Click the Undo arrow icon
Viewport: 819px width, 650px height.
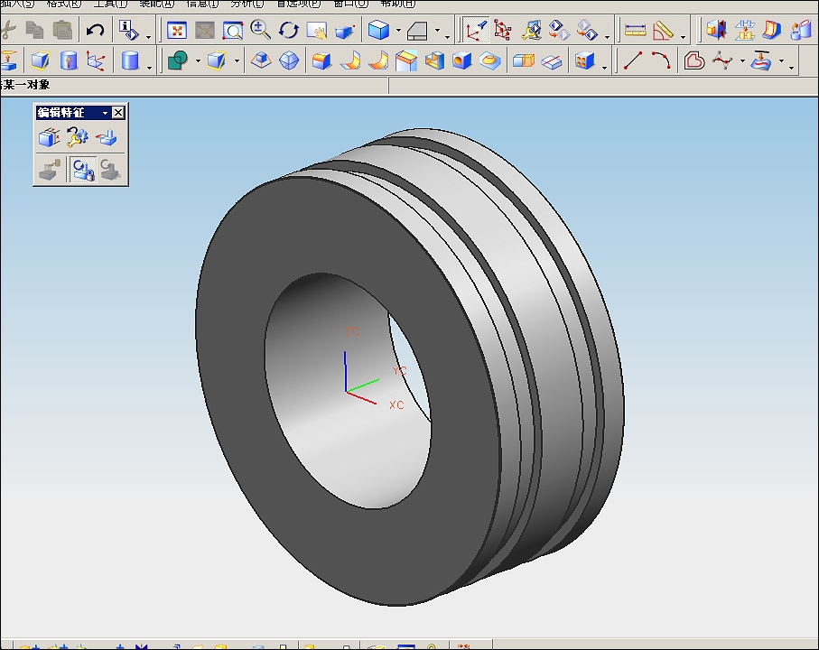tap(95, 31)
